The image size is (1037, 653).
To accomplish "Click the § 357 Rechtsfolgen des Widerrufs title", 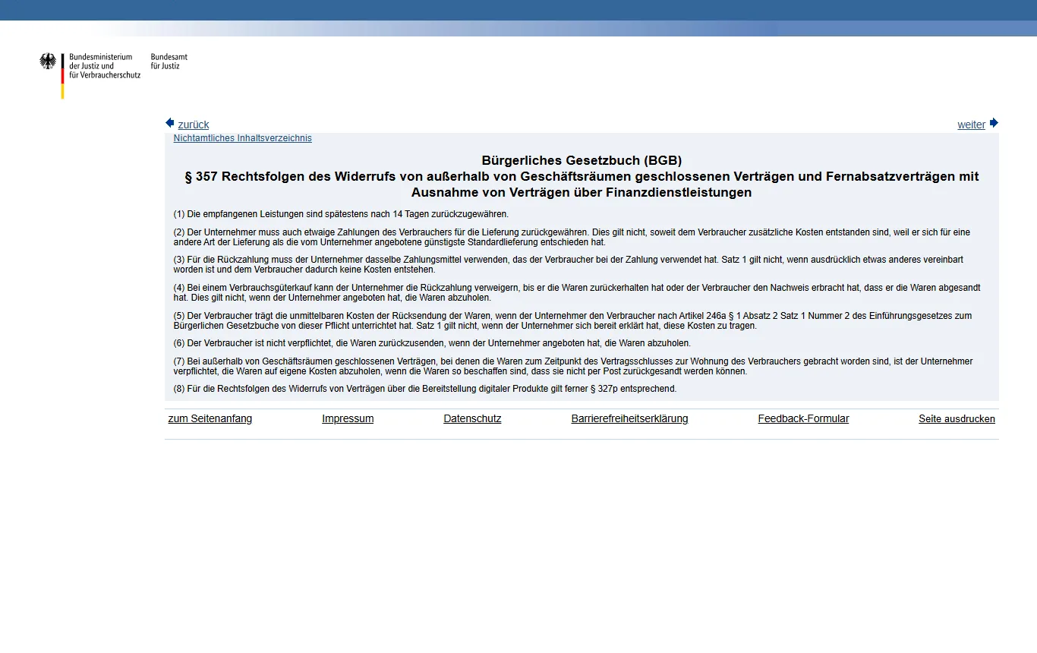I will [x=582, y=185].
